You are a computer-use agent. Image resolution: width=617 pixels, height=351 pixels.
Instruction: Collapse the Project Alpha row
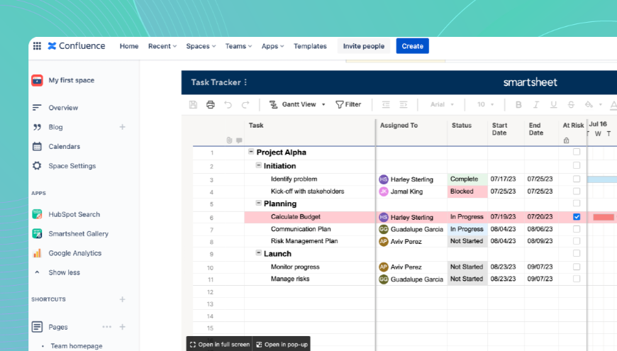[x=251, y=152]
